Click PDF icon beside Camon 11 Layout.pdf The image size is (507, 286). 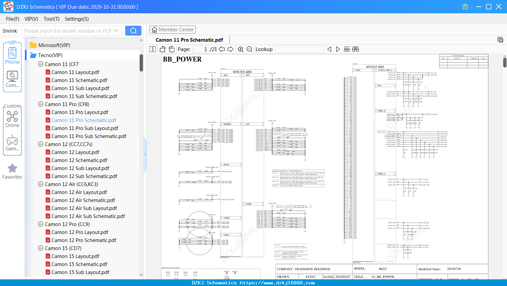(48, 72)
